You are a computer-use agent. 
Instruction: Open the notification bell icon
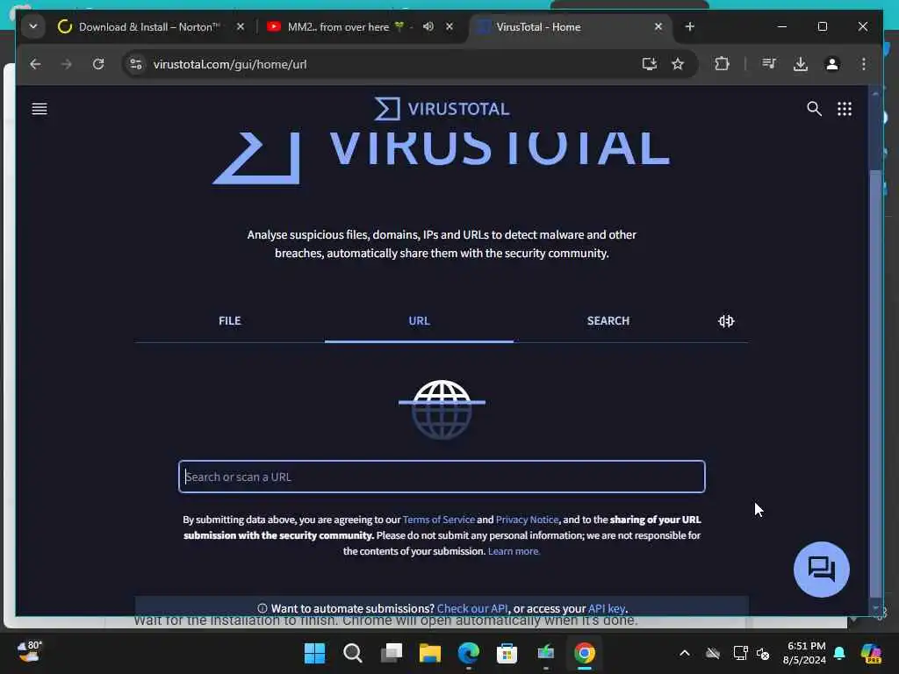coord(839,653)
